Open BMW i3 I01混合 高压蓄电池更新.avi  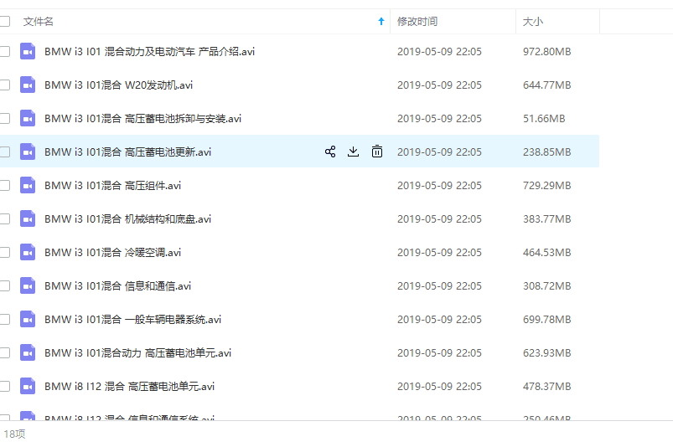(128, 152)
